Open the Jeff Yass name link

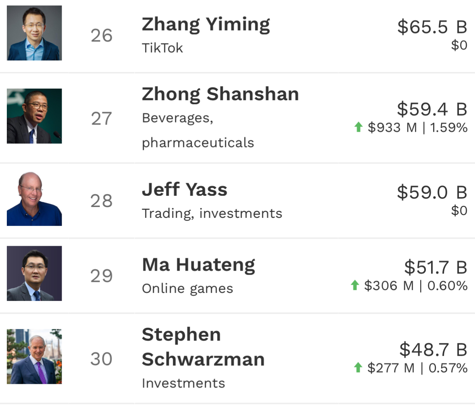click(x=185, y=190)
